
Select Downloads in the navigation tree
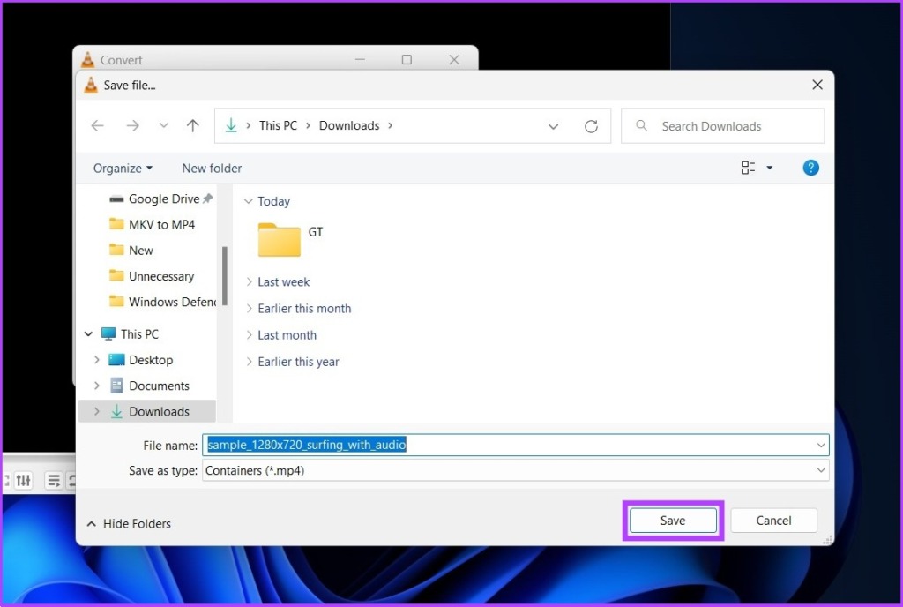tap(149, 411)
